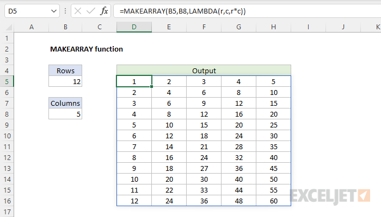Select column D header
The width and height of the screenshot is (381, 217).
[134, 27]
